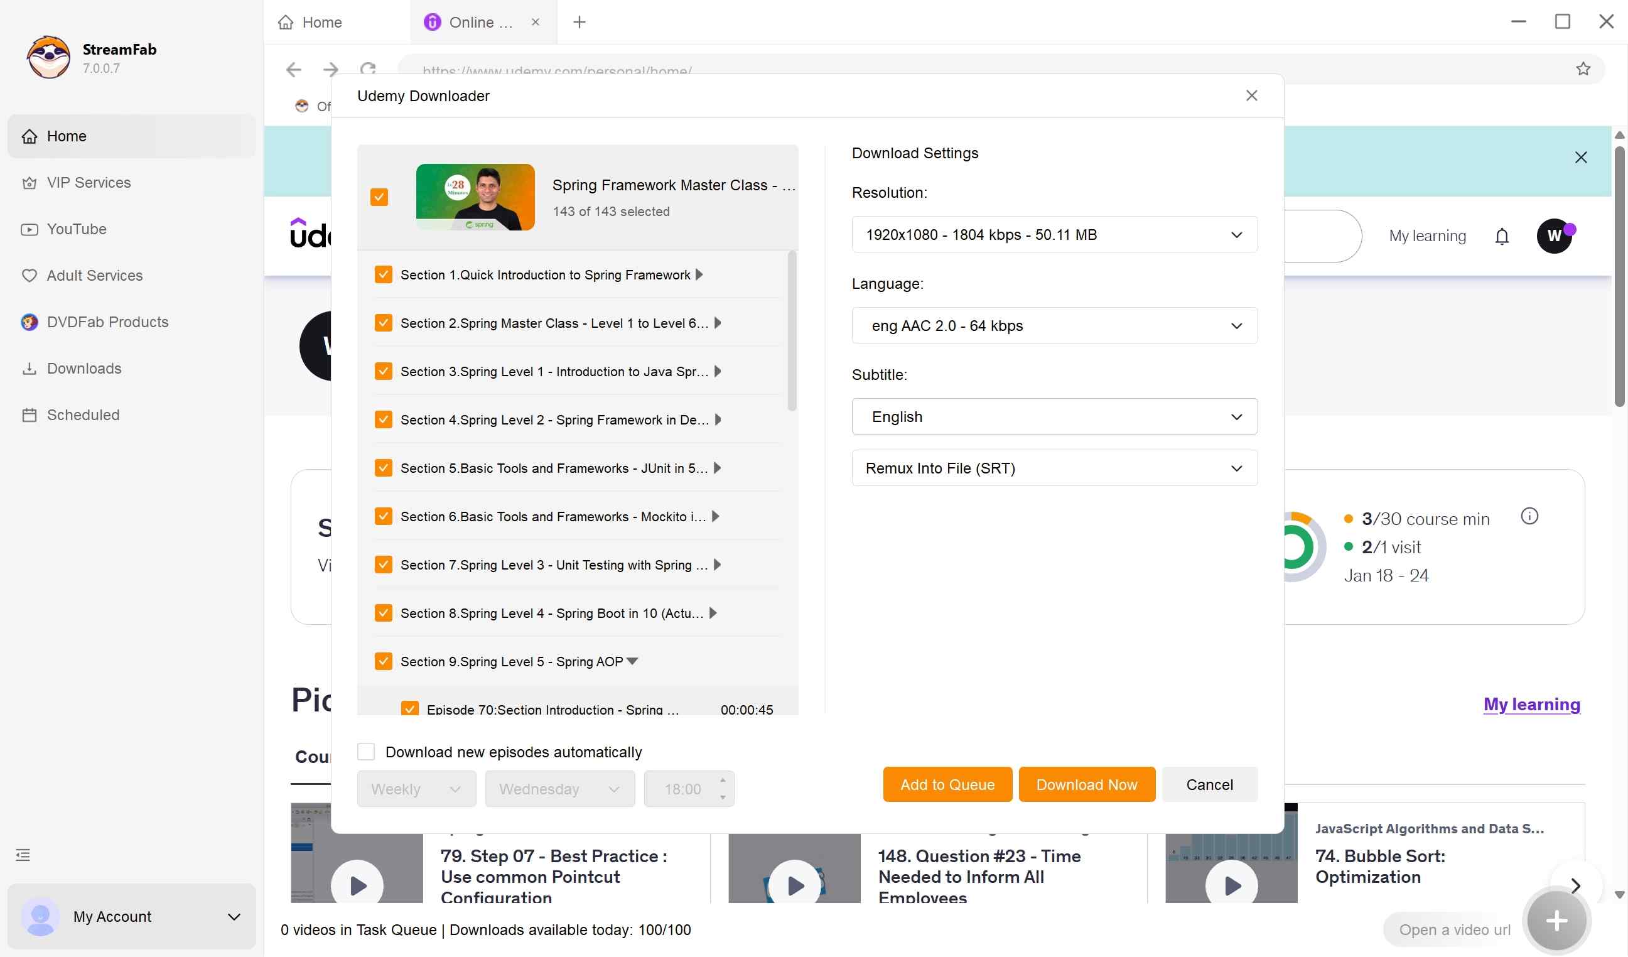Open DVDFab Products from the sidebar
Screen dimensions: 1628x957
click(x=107, y=321)
